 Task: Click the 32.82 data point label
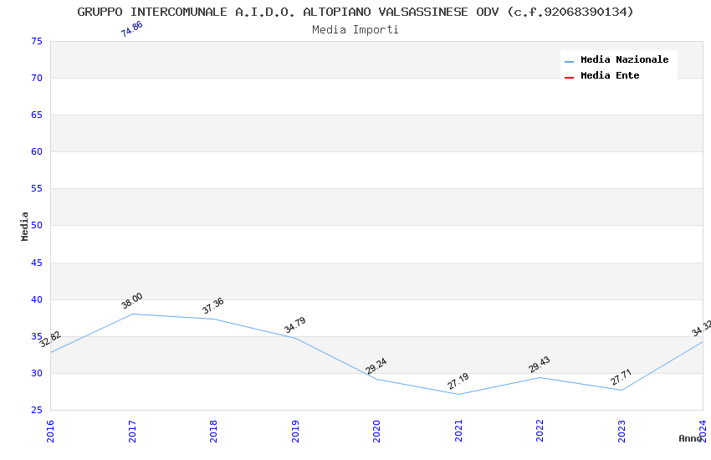(50, 339)
